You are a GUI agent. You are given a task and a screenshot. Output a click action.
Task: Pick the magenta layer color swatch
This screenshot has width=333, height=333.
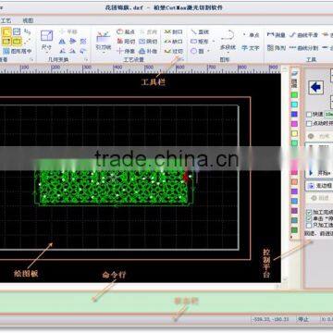pyautogui.click(x=295, y=124)
